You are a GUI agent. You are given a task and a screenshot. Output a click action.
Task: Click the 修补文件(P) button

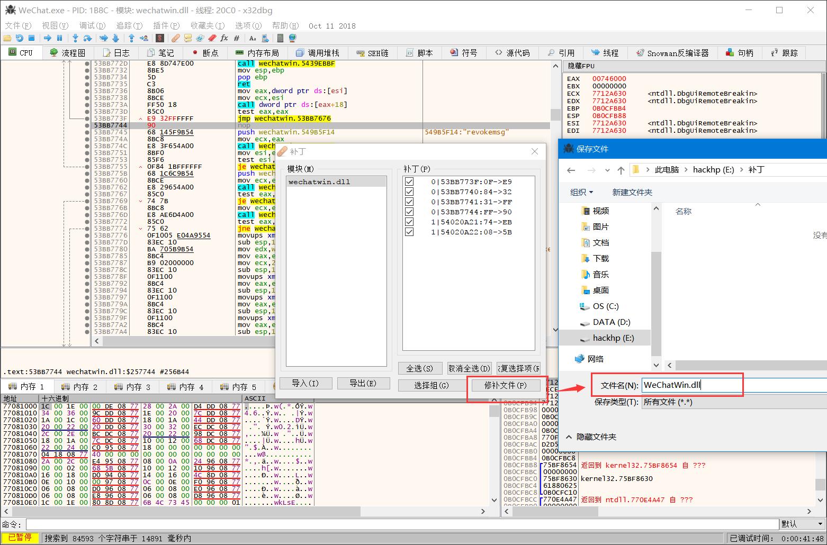click(x=505, y=385)
